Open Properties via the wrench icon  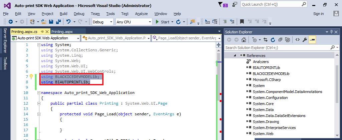click(304, 40)
